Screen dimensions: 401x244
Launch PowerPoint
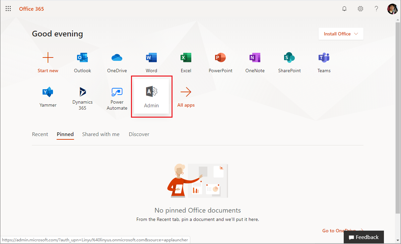pyautogui.click(x=220, y=63)
